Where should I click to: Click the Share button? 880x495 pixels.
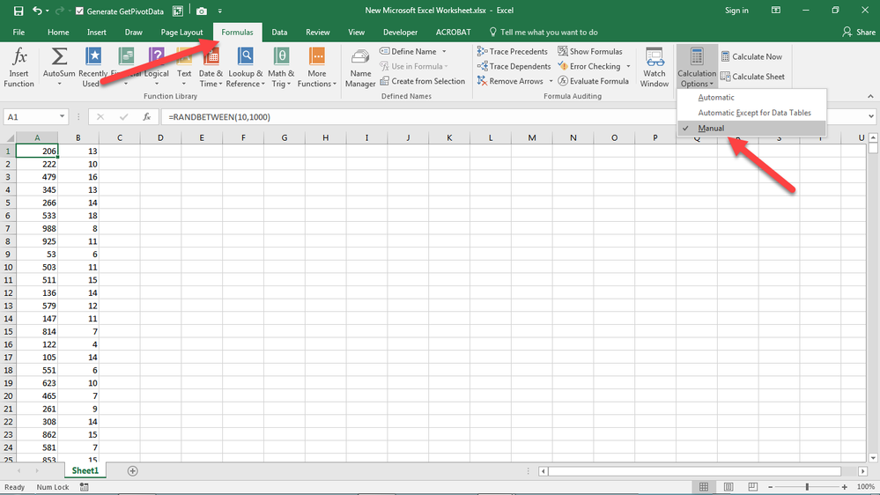859,32
